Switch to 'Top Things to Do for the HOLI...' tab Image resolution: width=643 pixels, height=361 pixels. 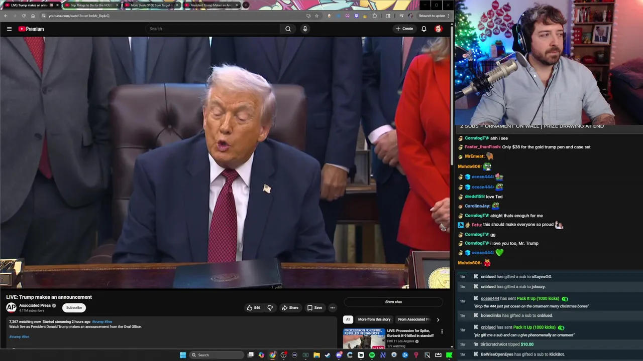(91, 5)
